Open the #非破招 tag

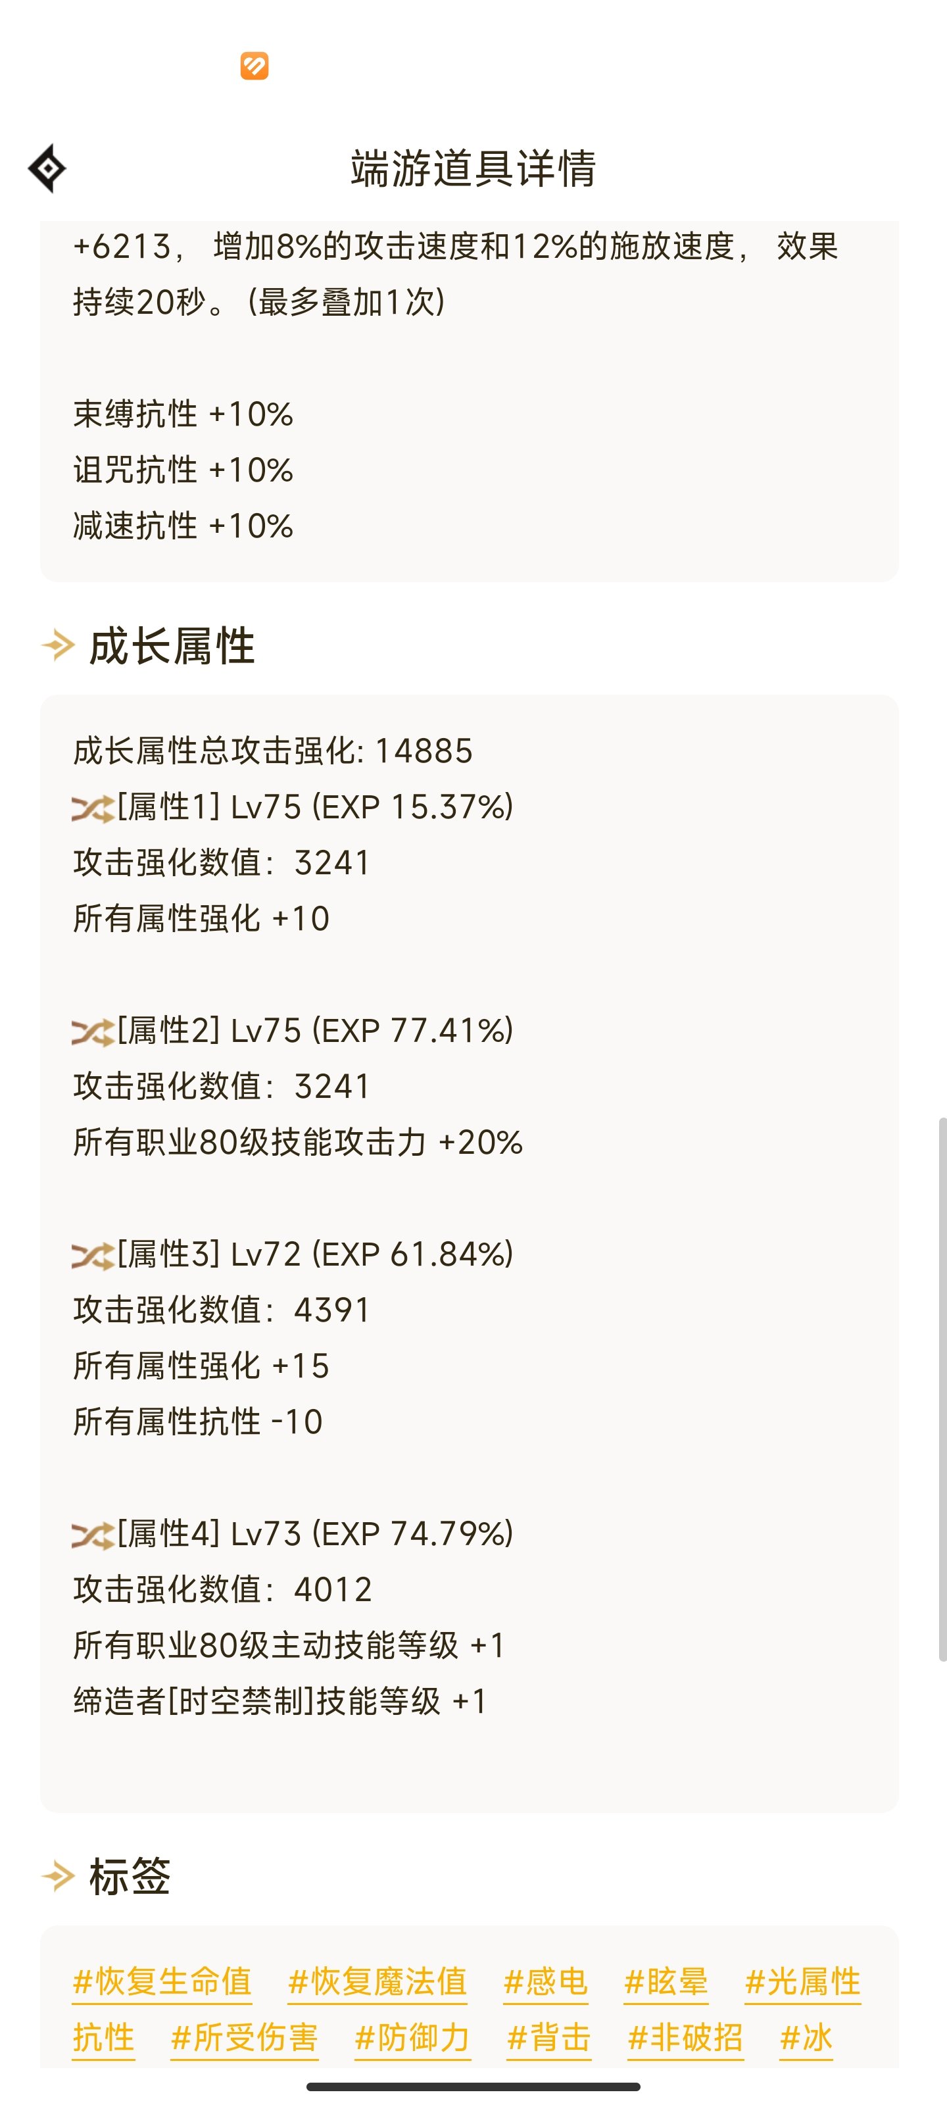[x=685, y=2038]
